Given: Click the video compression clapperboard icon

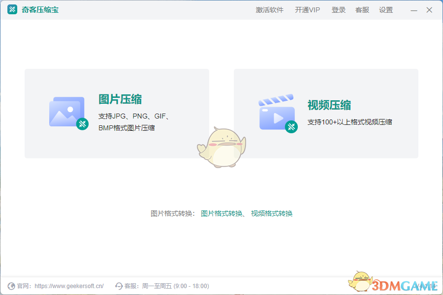Looking at the screenshot, I should [x=277, y=112].
